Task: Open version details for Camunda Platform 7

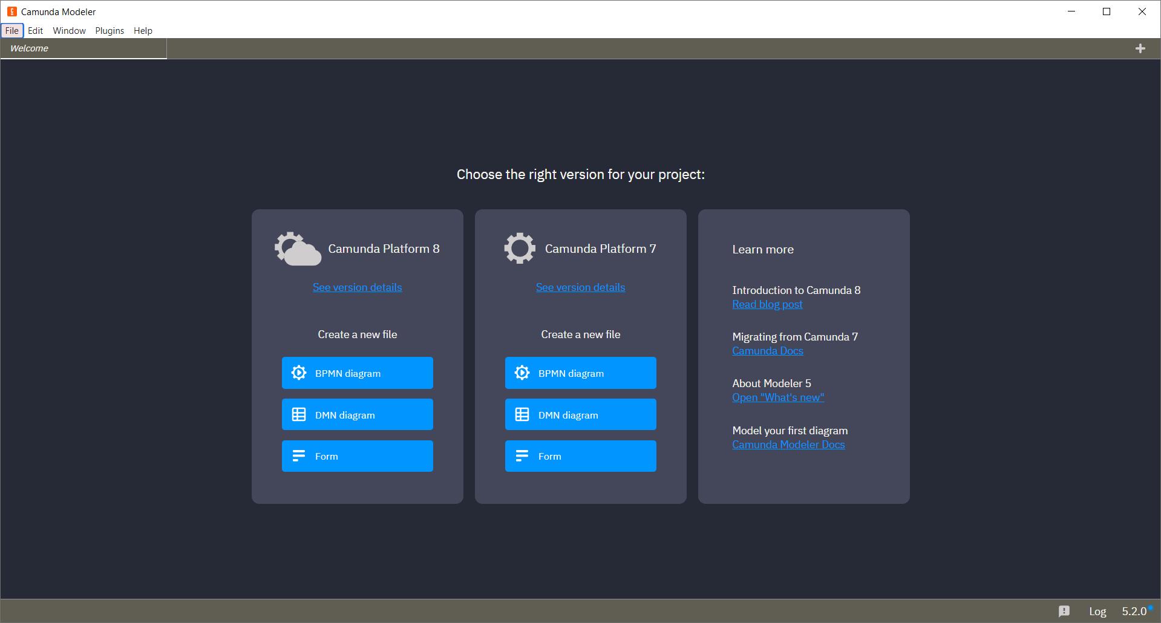Action: click(x=580, y=287)
